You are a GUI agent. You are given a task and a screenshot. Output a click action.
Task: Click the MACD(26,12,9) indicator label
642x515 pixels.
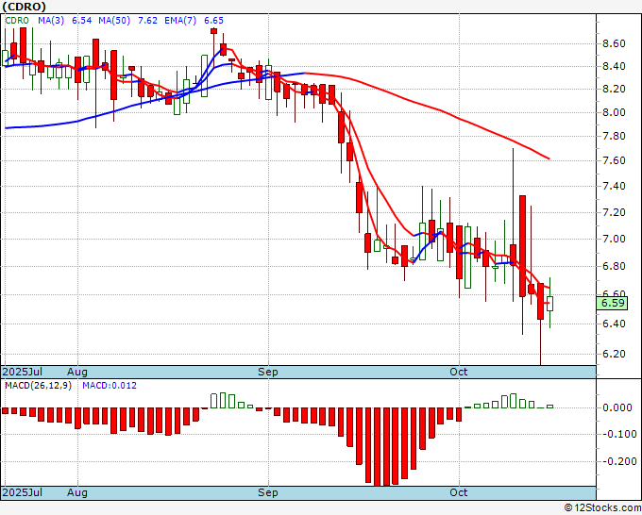click(x=38, y=386)
